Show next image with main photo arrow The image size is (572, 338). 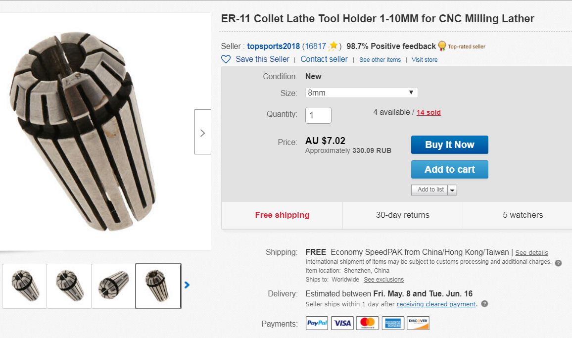[x=202, y=132]
